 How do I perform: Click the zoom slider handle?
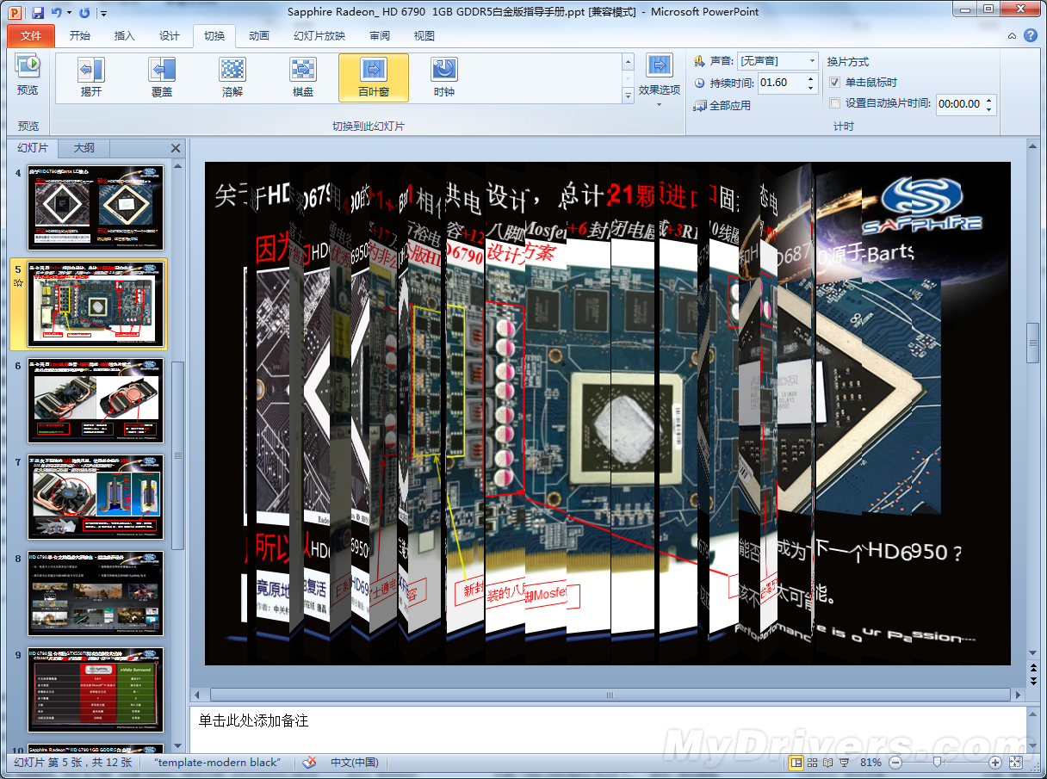[x=938, y=762]
